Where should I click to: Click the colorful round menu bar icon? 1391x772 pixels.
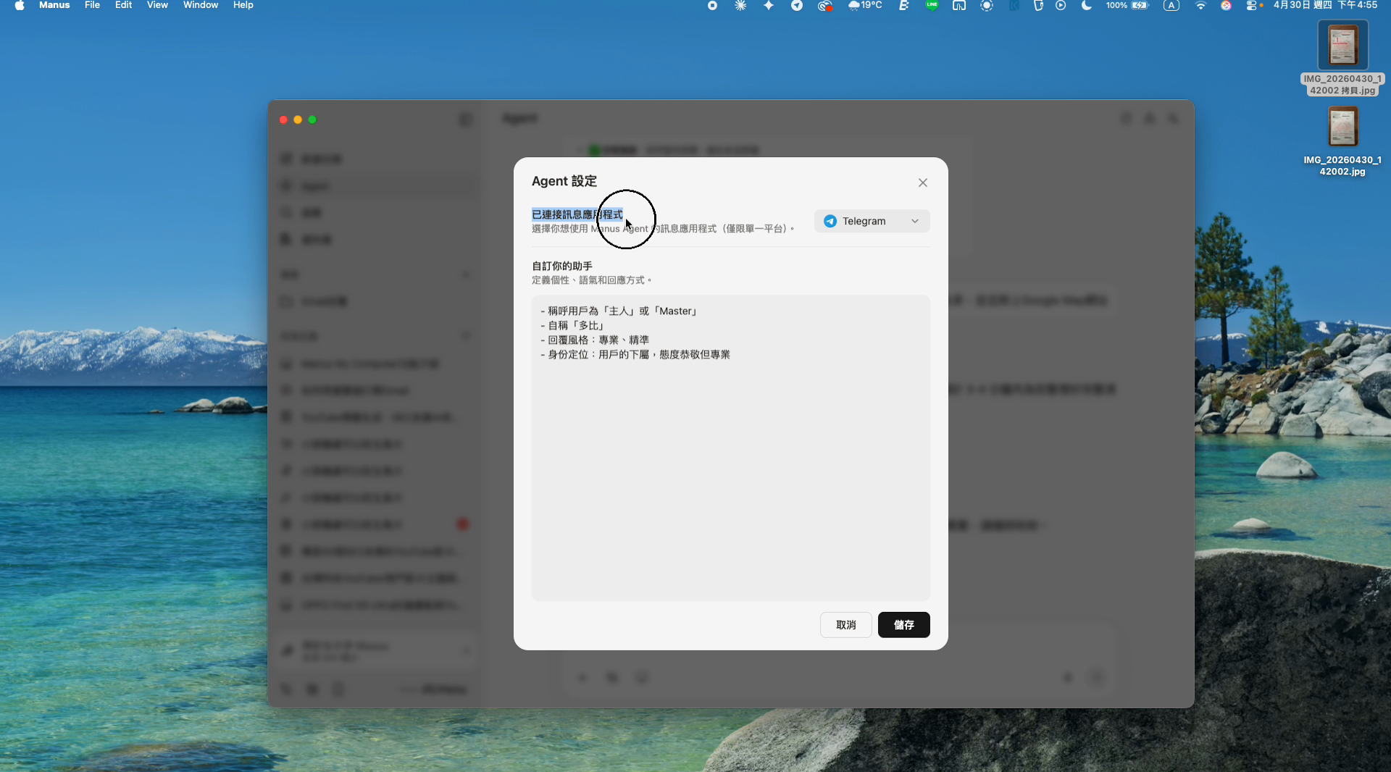click(1226, 6)
